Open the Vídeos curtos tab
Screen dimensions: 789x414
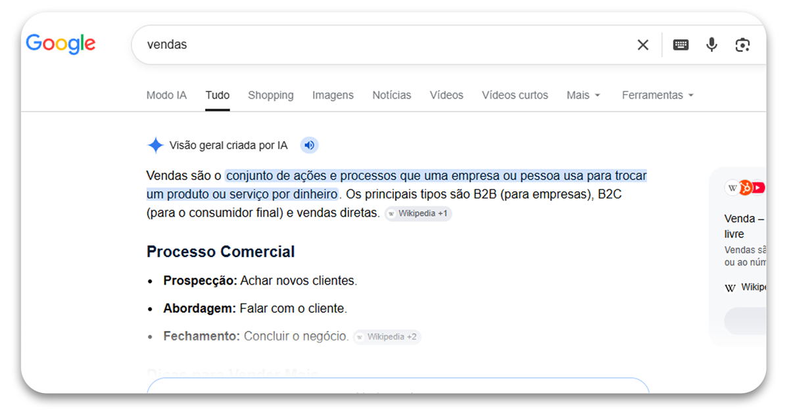(x=515, y=95)
